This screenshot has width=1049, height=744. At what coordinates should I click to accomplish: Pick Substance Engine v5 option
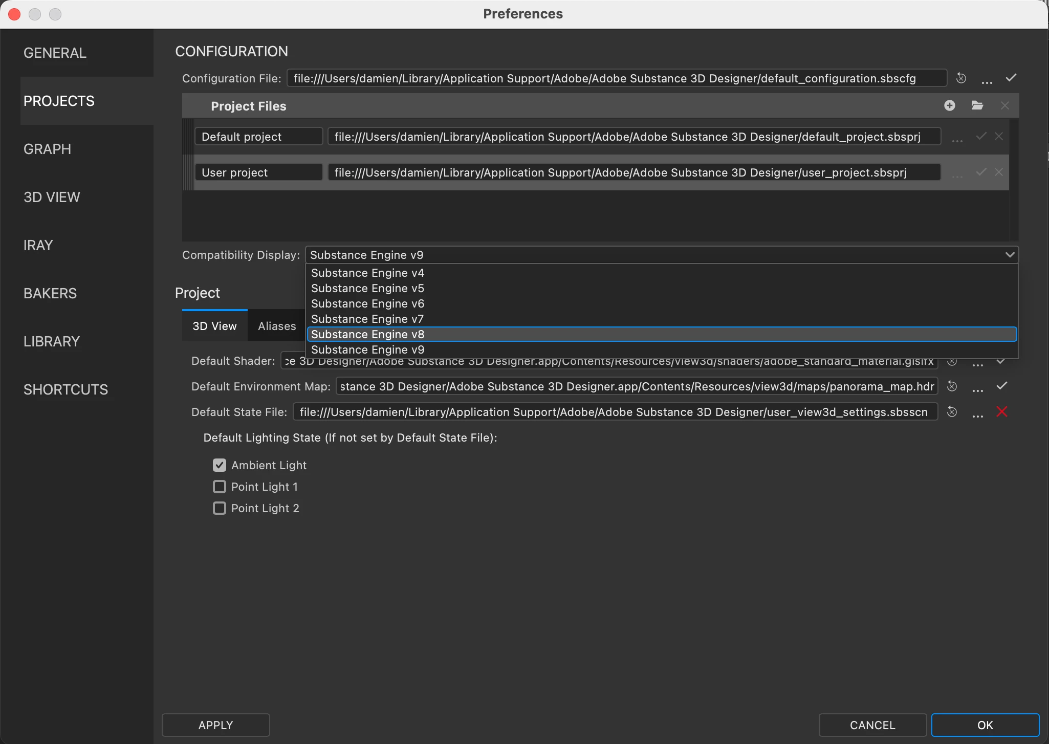tap(368, 288)
